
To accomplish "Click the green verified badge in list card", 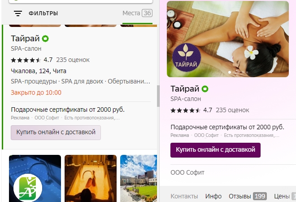I will tap(46, 39).
